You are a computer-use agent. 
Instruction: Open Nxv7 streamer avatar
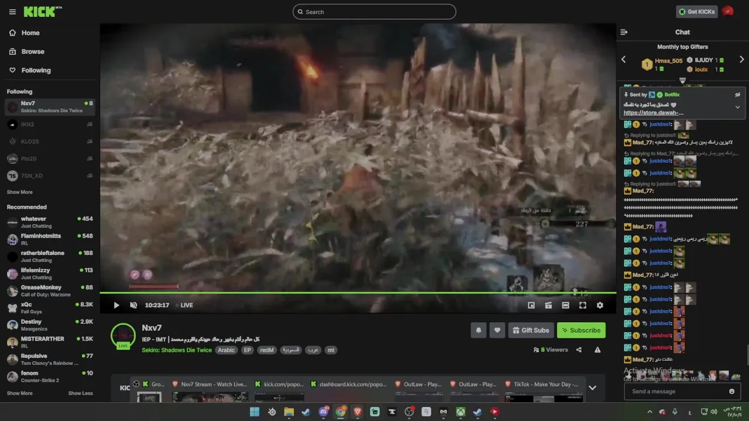click(x=123, y=336)
